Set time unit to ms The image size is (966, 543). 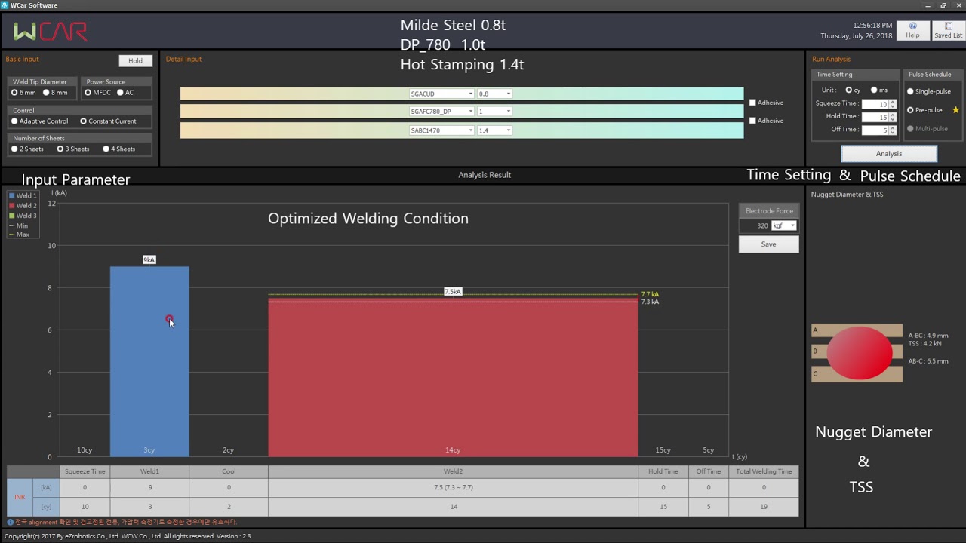(x=874, y=90)
